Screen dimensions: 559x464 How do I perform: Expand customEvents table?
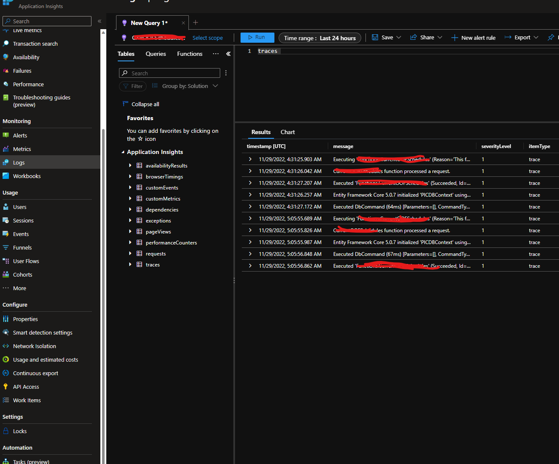pos(130,187)
